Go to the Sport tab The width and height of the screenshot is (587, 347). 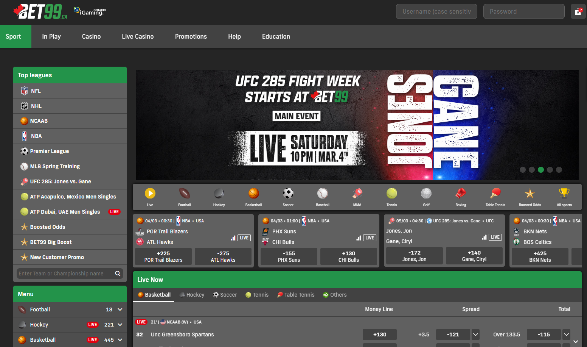pyautogui.click(x=16, y=36)
